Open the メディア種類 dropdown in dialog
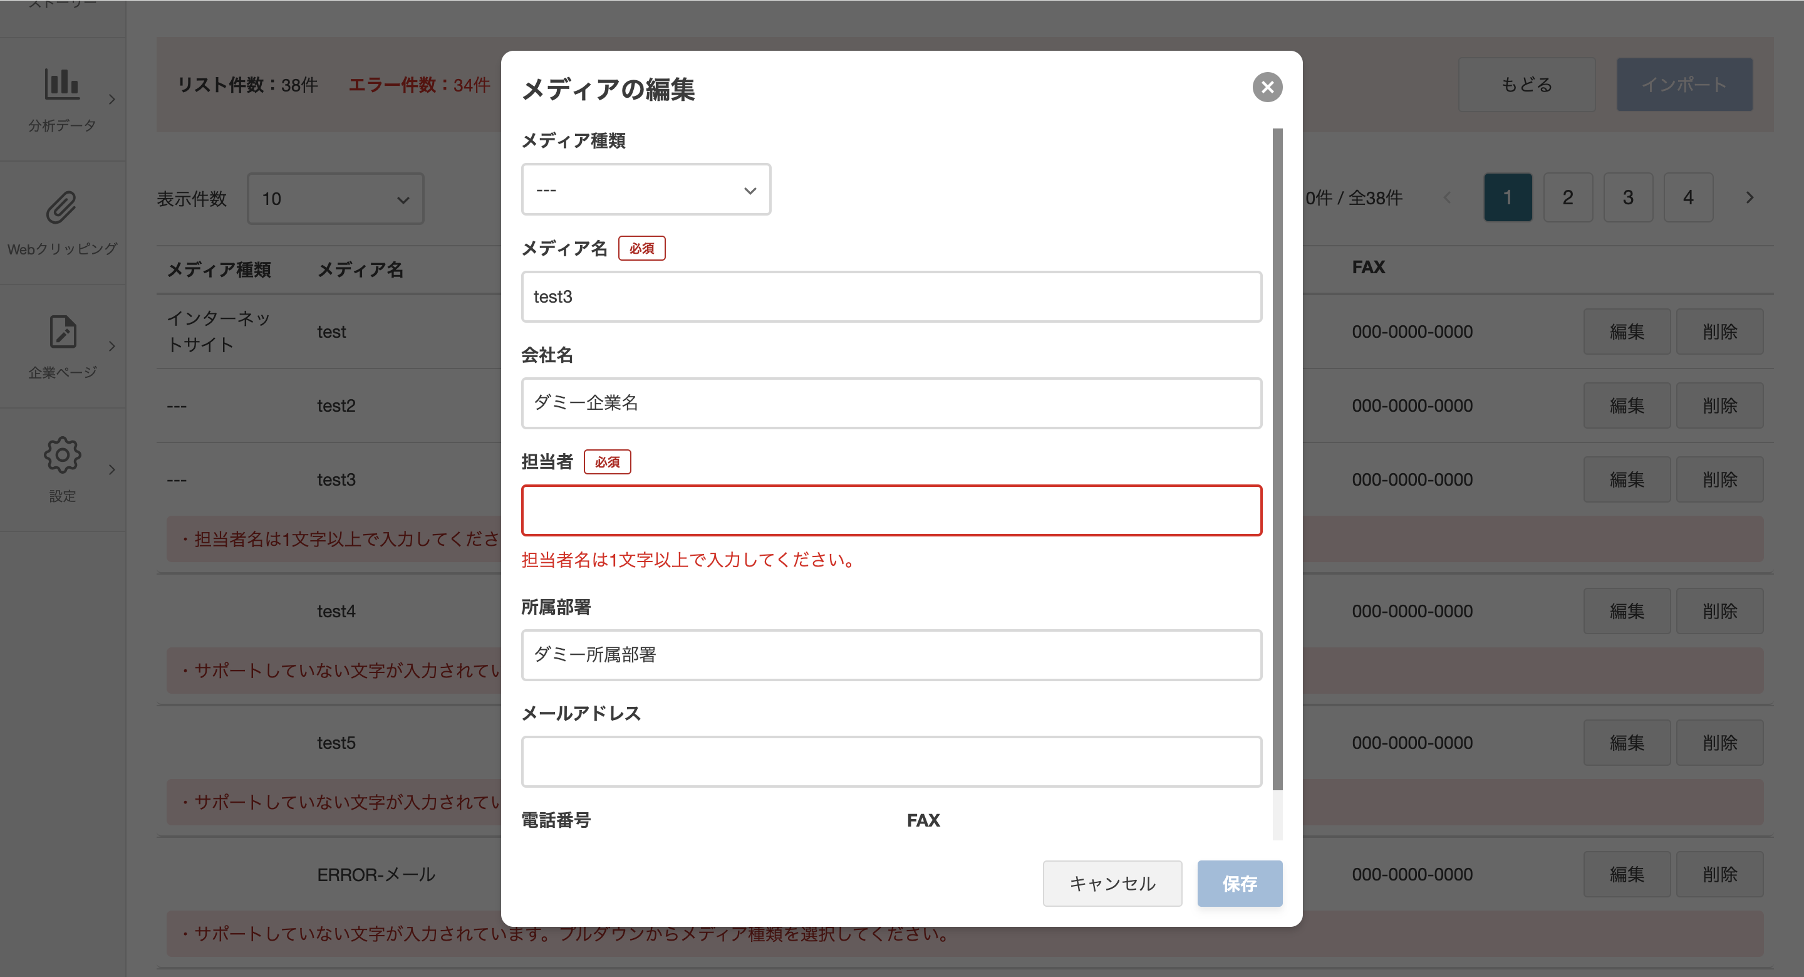This screenshot has height=977, width=1804. point(646,190)
